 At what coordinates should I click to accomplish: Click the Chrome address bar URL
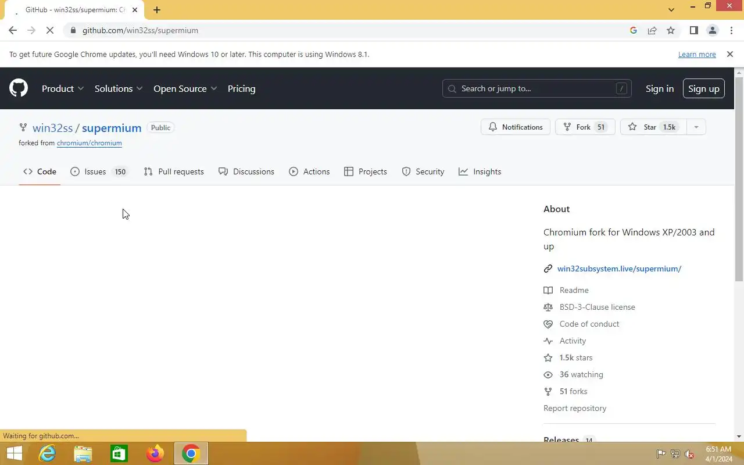click(140, 30)
